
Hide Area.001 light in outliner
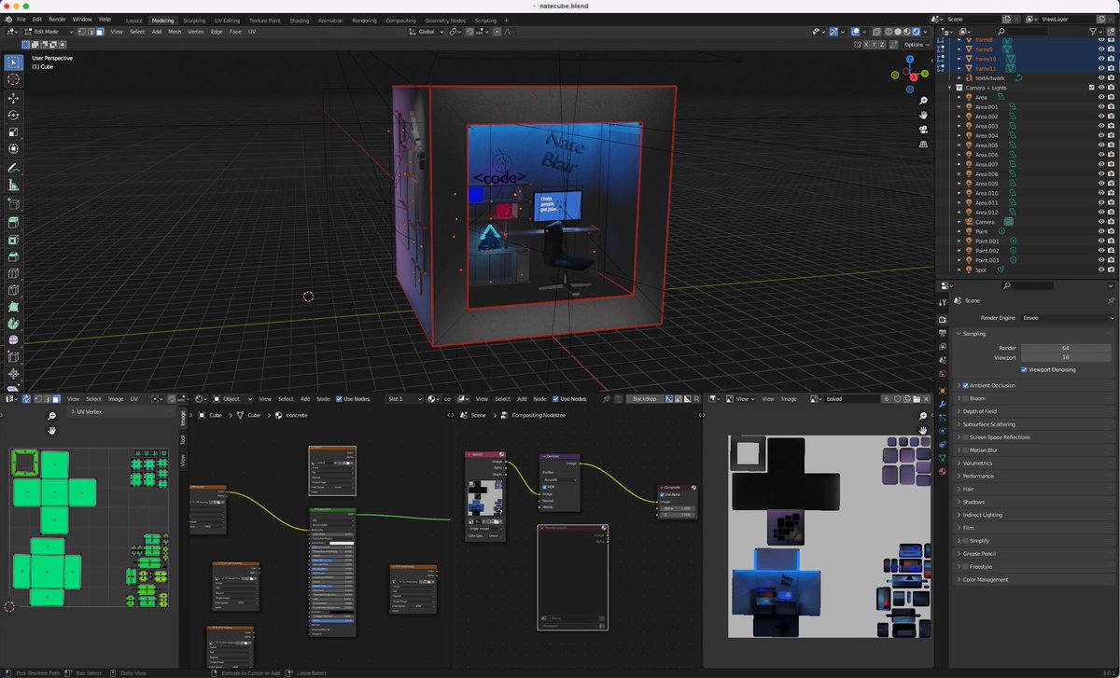[1100, 106]
